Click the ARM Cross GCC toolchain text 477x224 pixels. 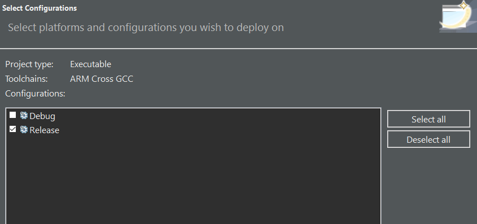101,79
